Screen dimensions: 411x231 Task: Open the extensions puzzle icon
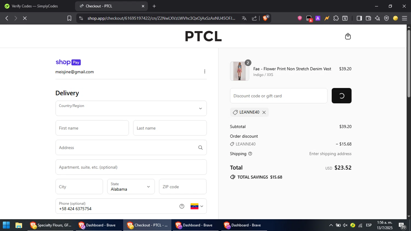point(336,18)
